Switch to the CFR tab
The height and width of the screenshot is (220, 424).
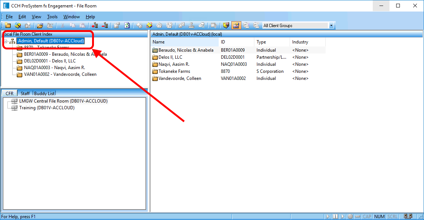coord(9,93)
